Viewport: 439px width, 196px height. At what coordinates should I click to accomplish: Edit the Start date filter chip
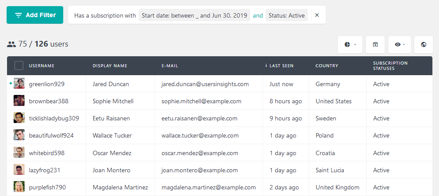tap(194, 15)
